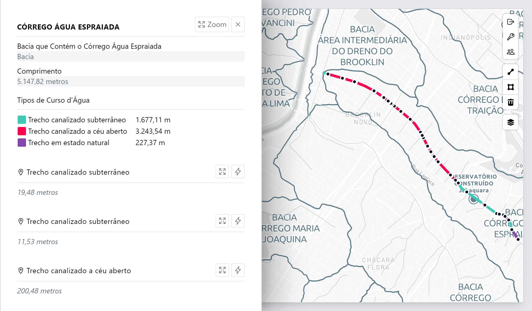Click the Zoom button for Córrego Água Espraiada

pyautogui.click(x=212, y=24)
